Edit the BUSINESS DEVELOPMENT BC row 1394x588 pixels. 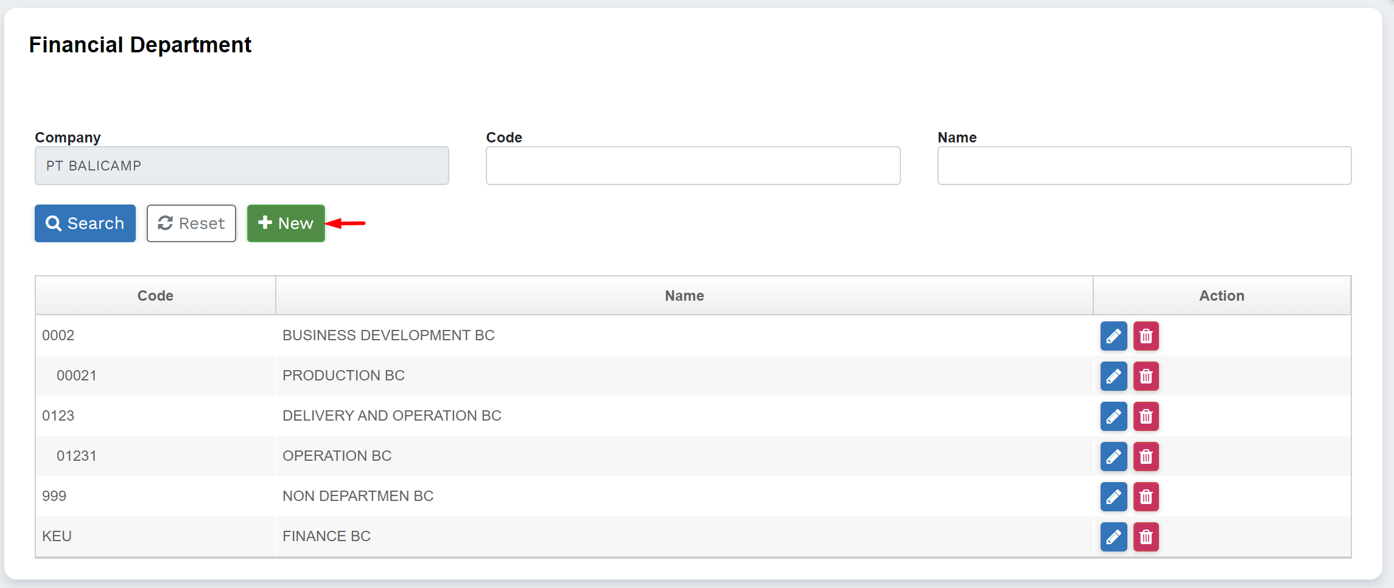pos(1113,336)
